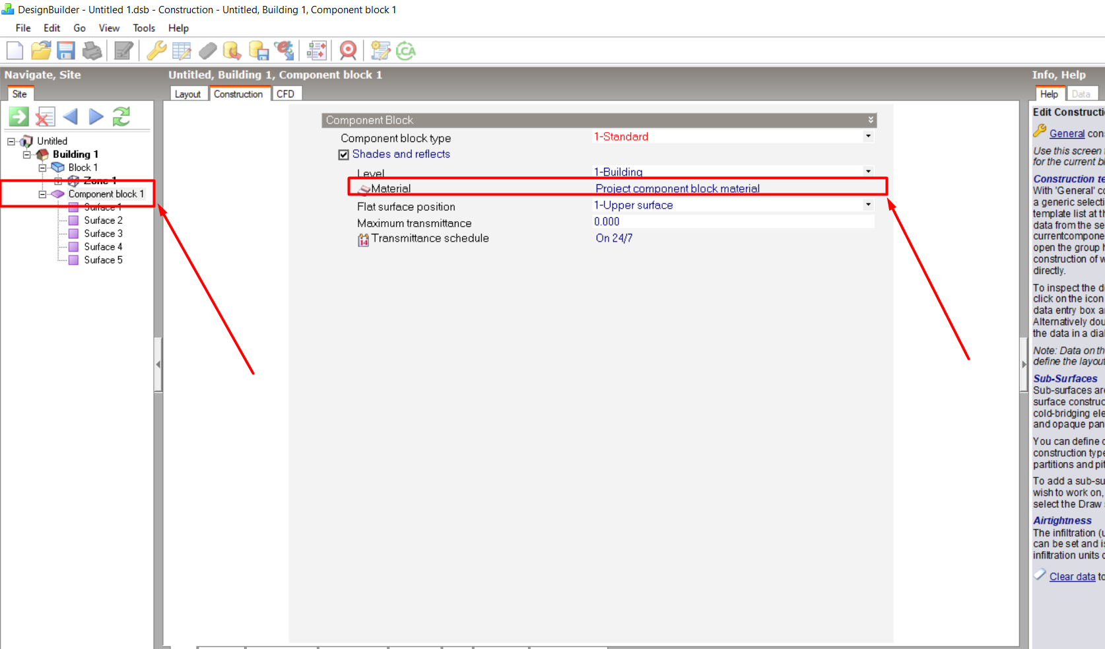This screenshot has width=1105, height=649.
Task: Open the Flat surface position dropdown
Action: click(x=868, y=205)
